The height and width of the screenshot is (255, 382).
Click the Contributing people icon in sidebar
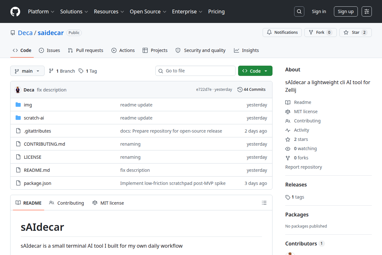coord(288,121)
